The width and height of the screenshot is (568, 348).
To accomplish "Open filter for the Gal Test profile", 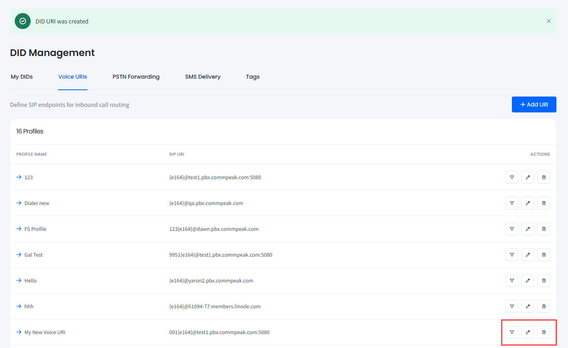I will 512,255.
